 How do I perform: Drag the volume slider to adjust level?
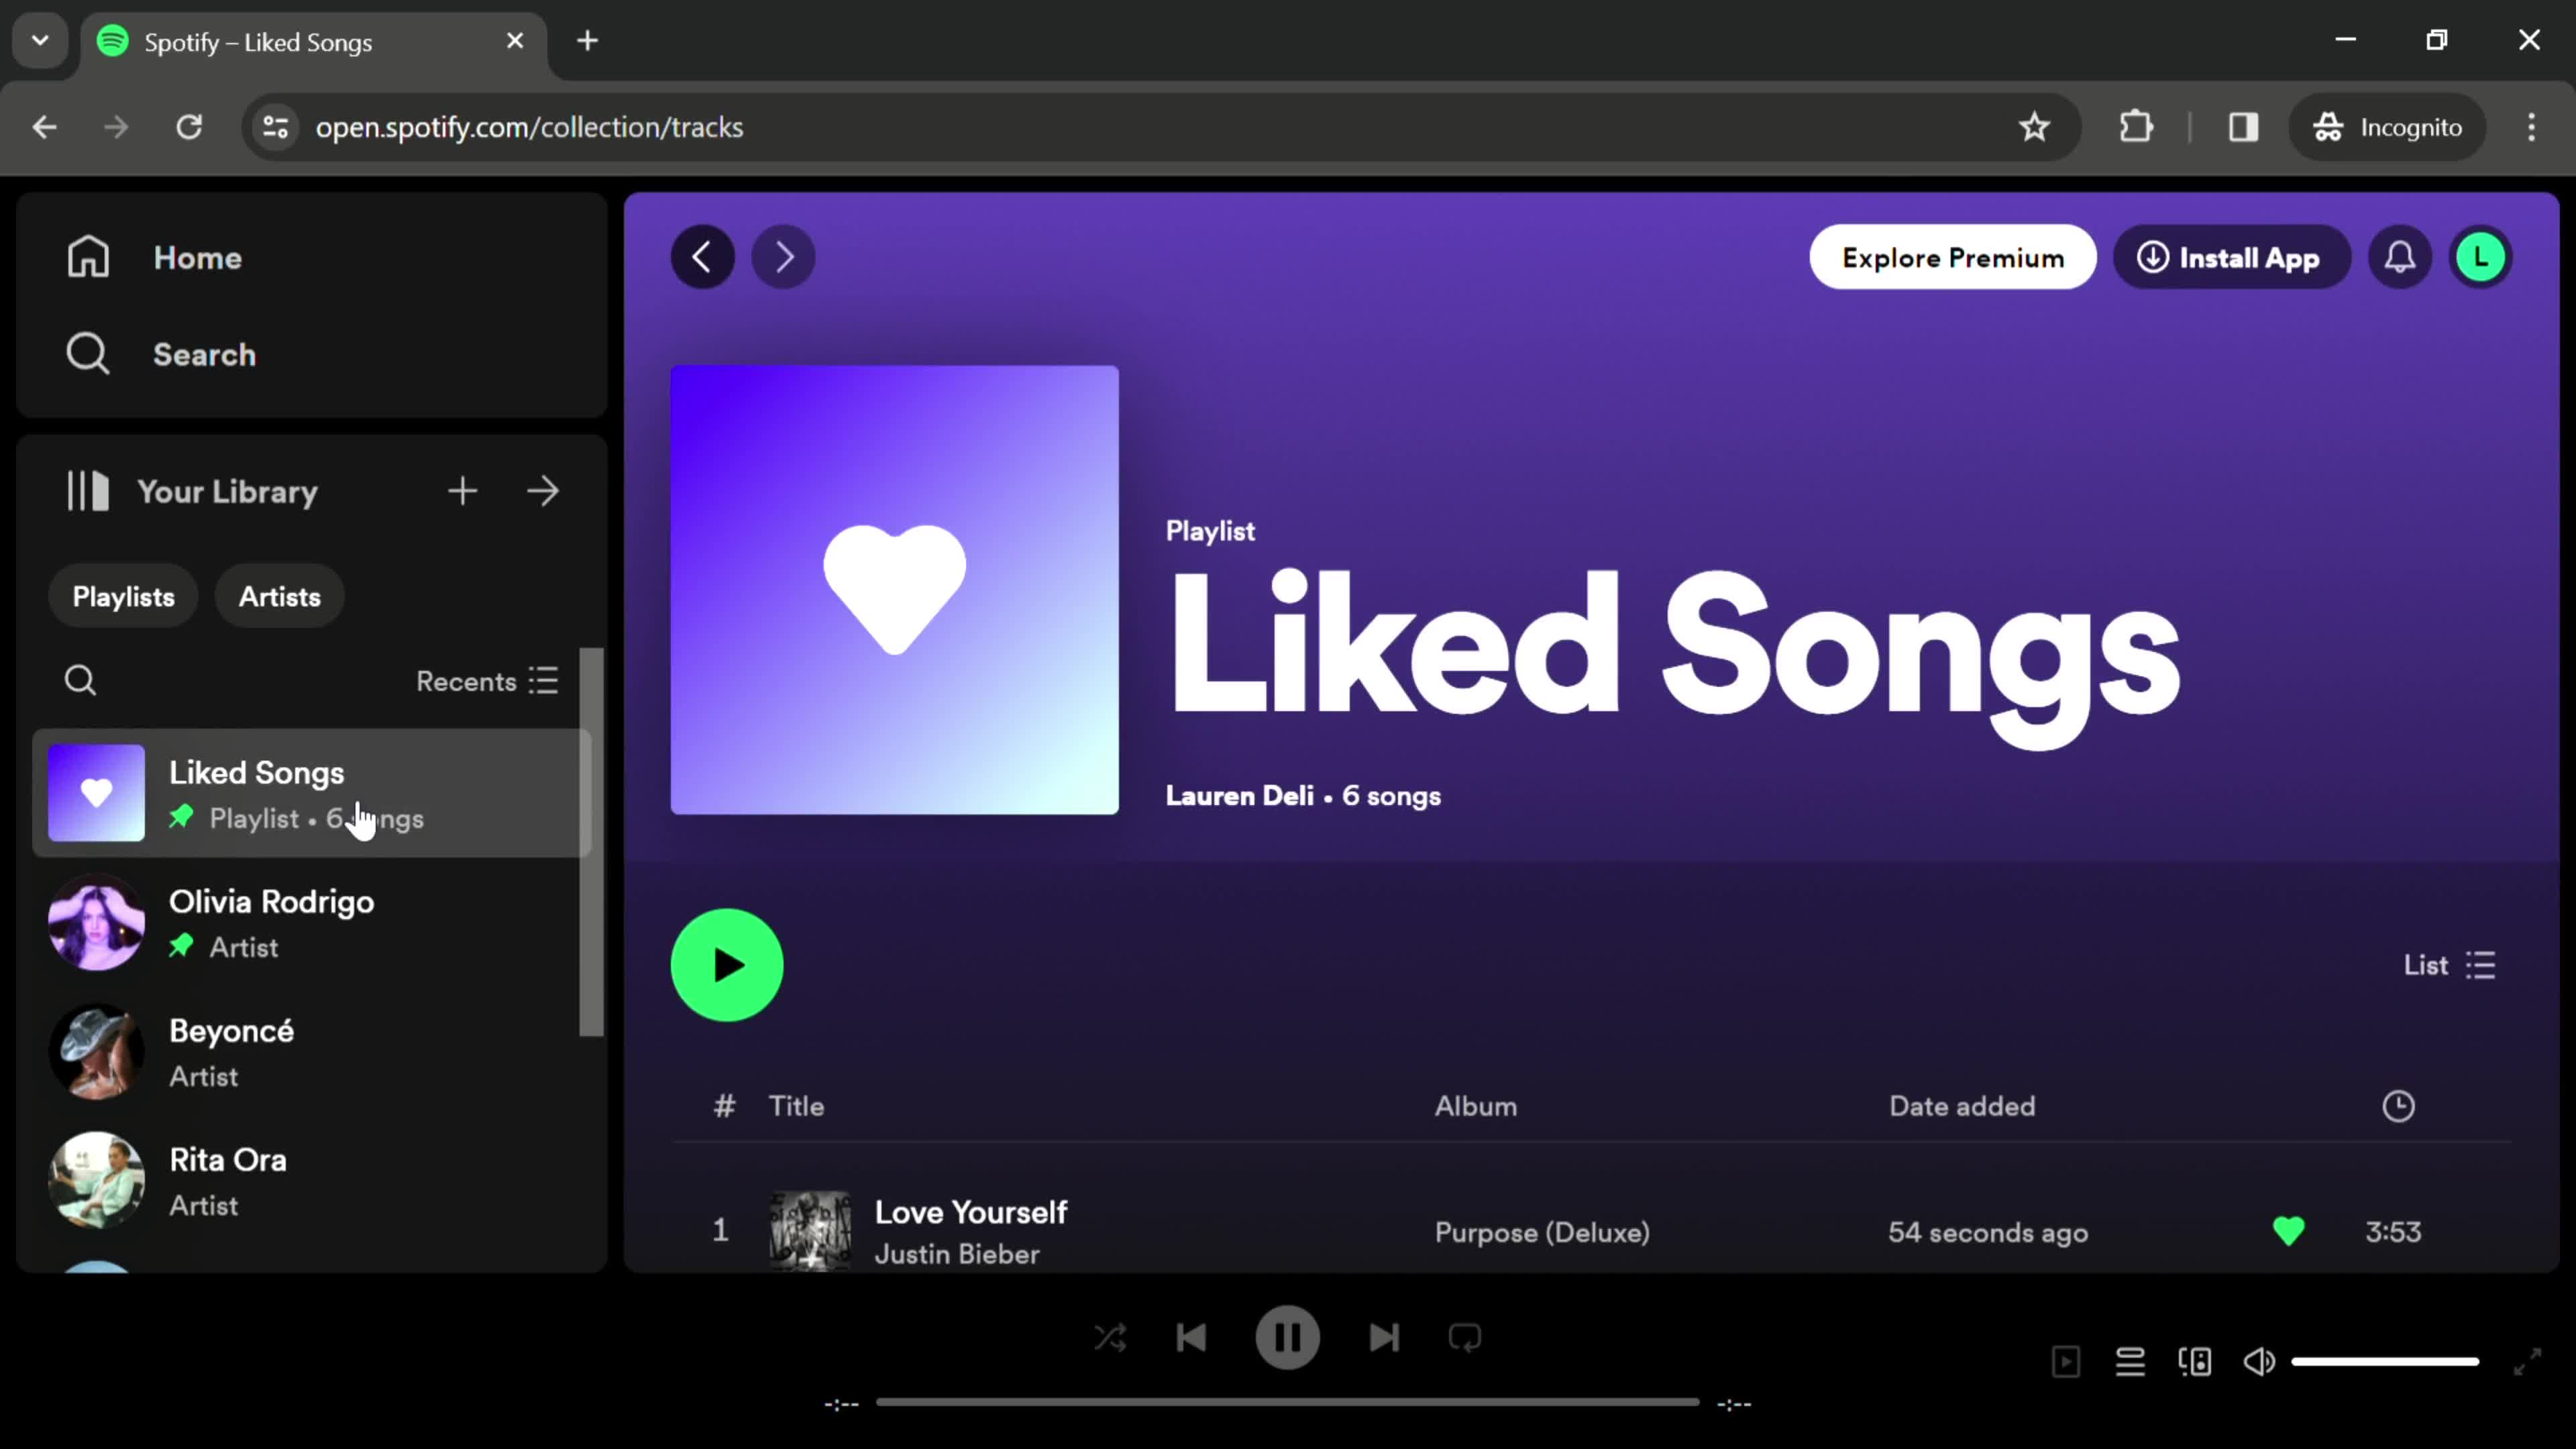click(x=2387, y=1360)
